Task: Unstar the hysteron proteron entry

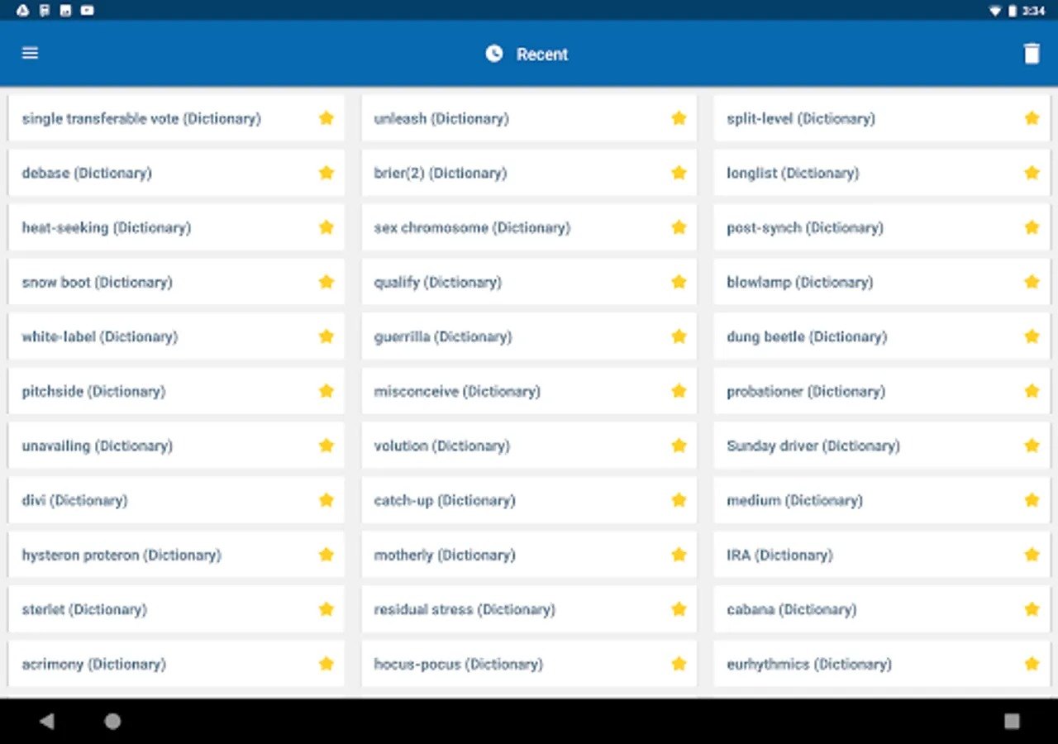Action: tap(326, 555)
